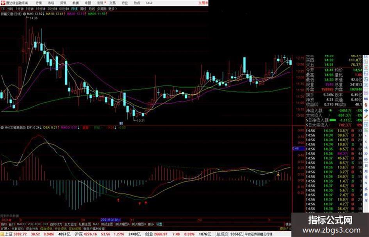
Task: Click sidebar period shortcut 1
Action: tap(366, 136)
